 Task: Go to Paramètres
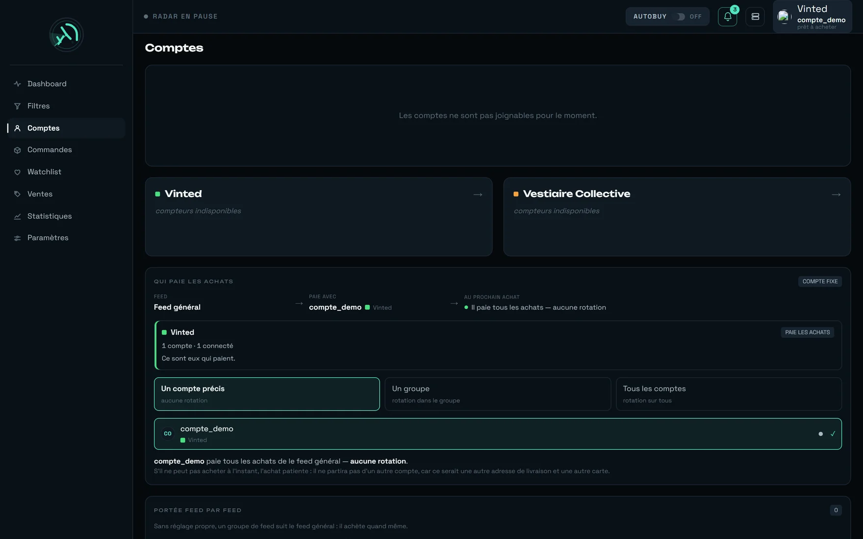66,238
